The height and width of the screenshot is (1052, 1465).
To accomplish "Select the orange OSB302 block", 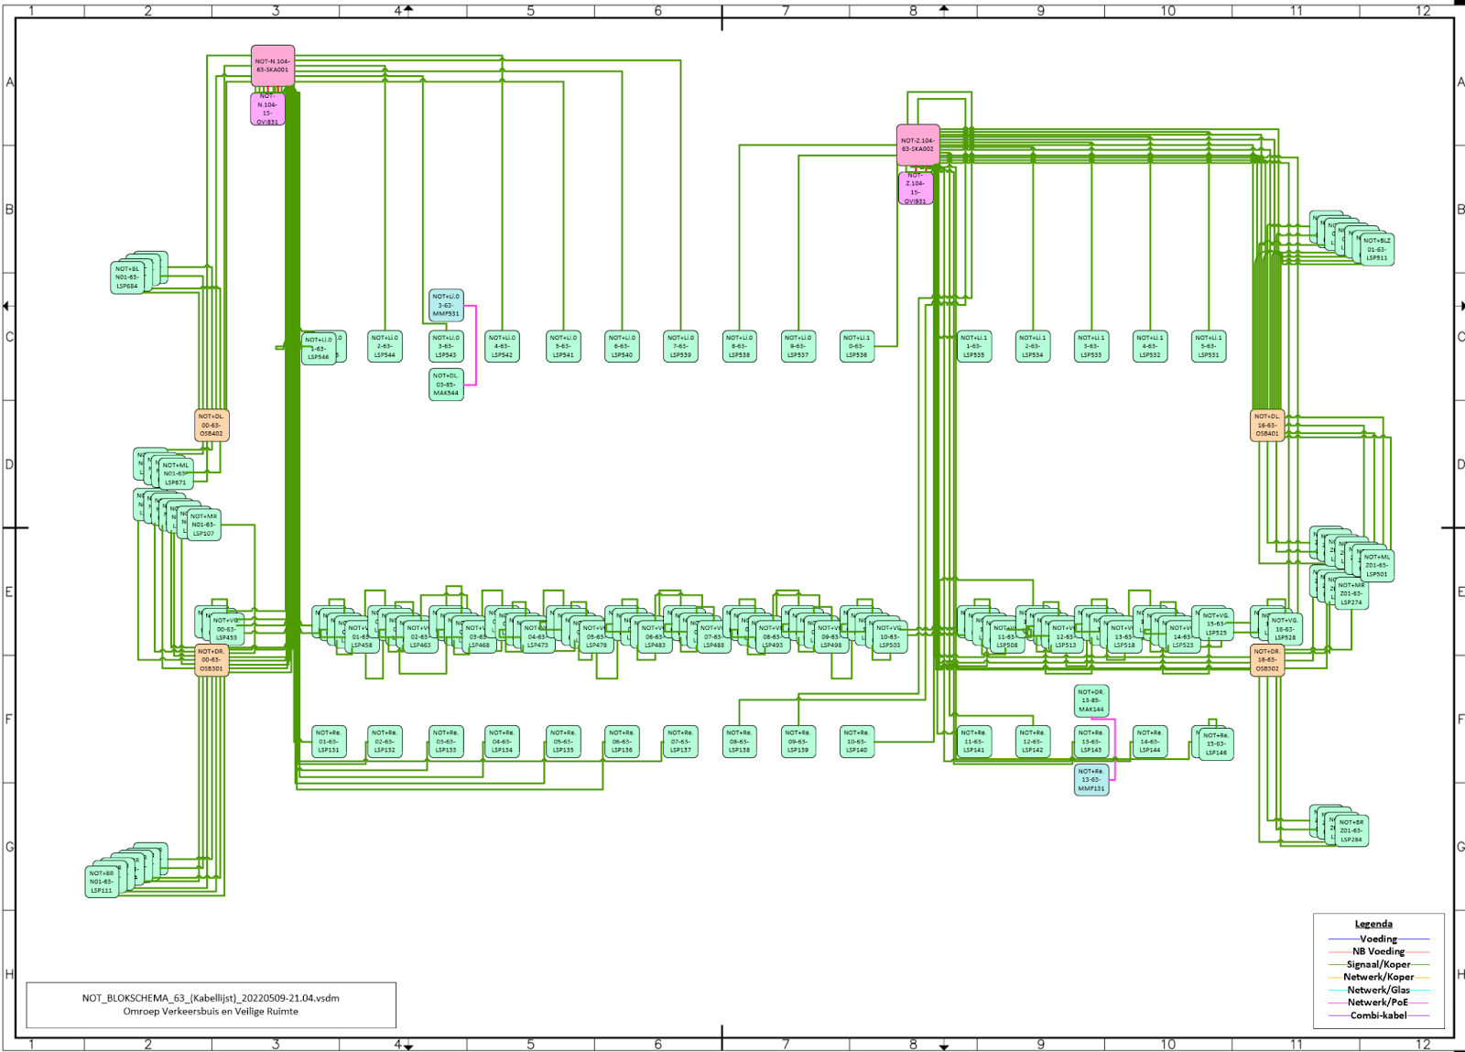I will pos(1266,660).
